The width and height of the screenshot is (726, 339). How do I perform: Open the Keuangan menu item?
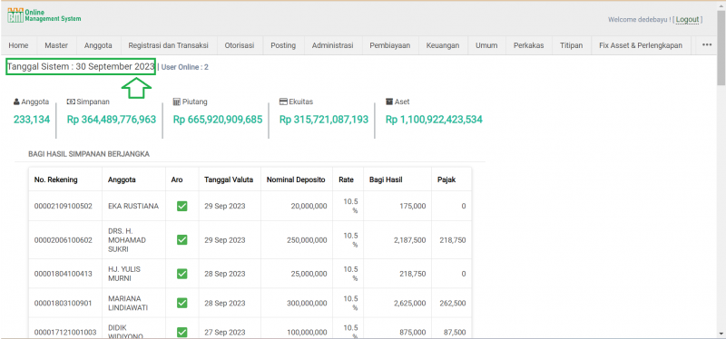[443, 45]
